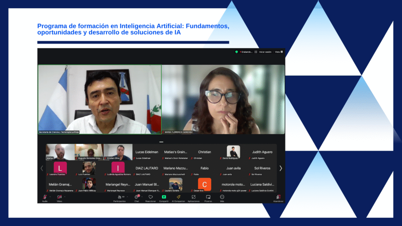Screen dimensions: 402x226
Task: Click the green encryption shield icon
Action: [236, 52]
